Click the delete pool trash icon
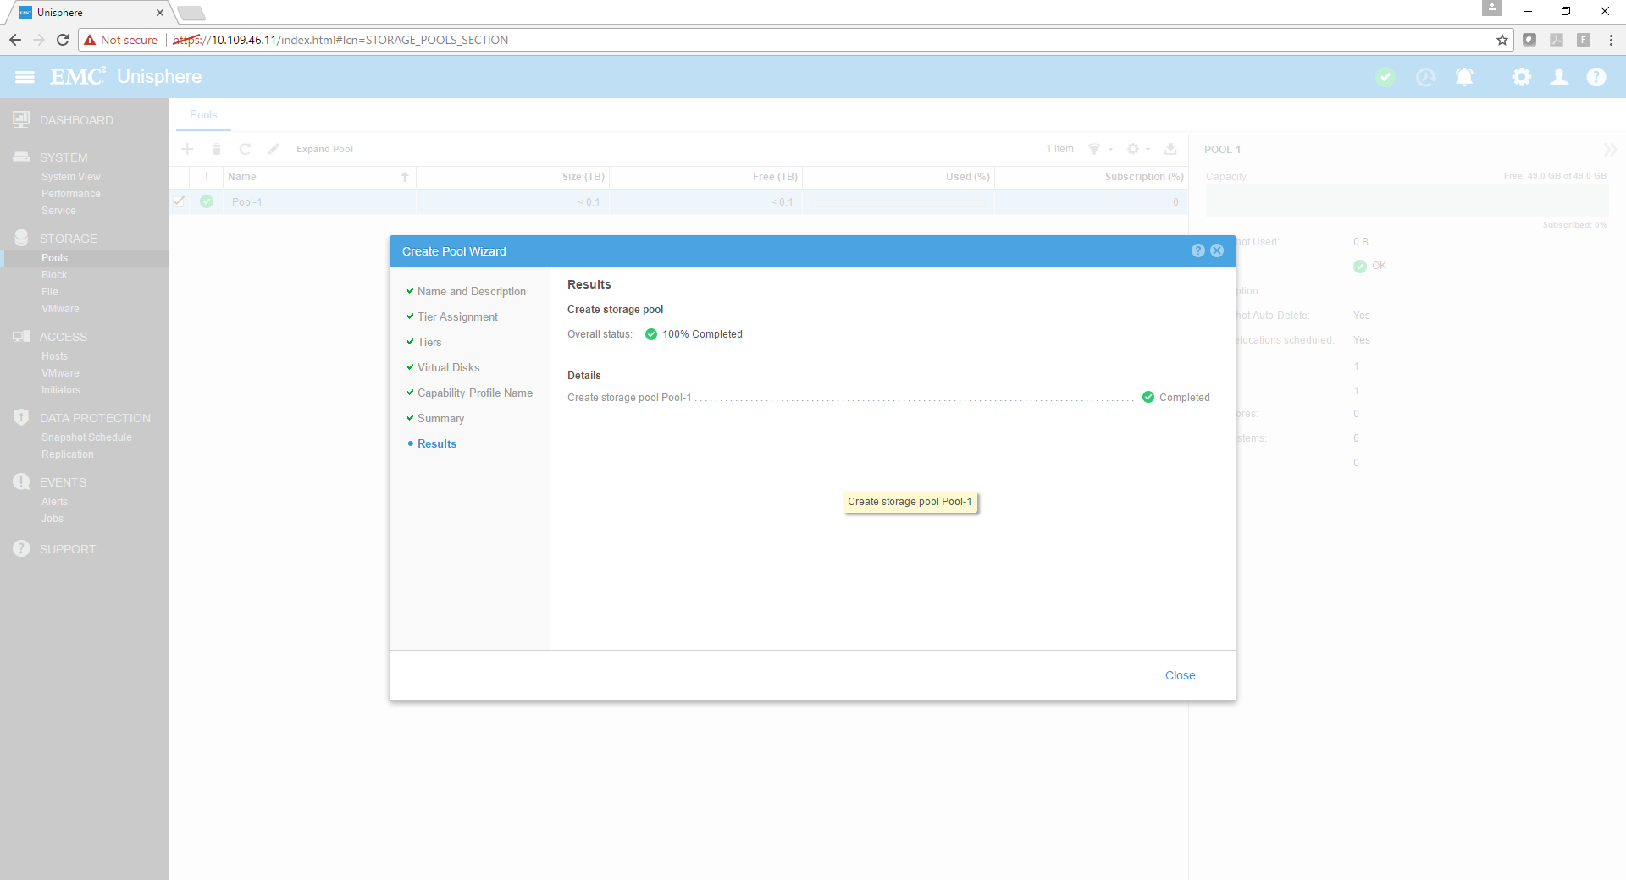The image size is (1626, 880). pos(216,149)
